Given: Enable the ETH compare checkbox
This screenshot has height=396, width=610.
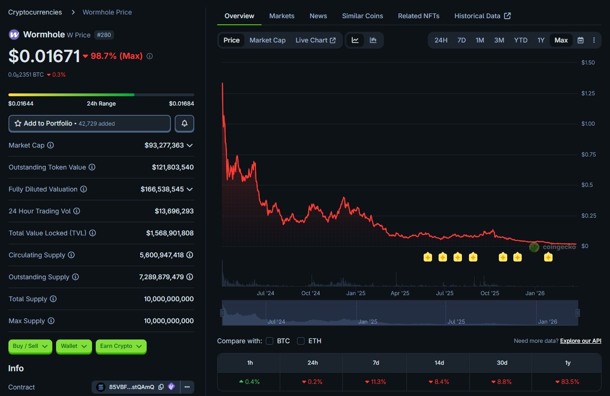Looking at the screenshot, I should 301,341.
